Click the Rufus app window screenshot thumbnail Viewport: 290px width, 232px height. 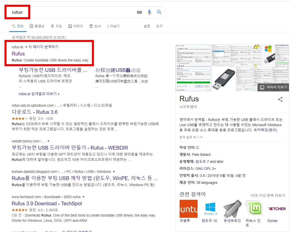193,68
